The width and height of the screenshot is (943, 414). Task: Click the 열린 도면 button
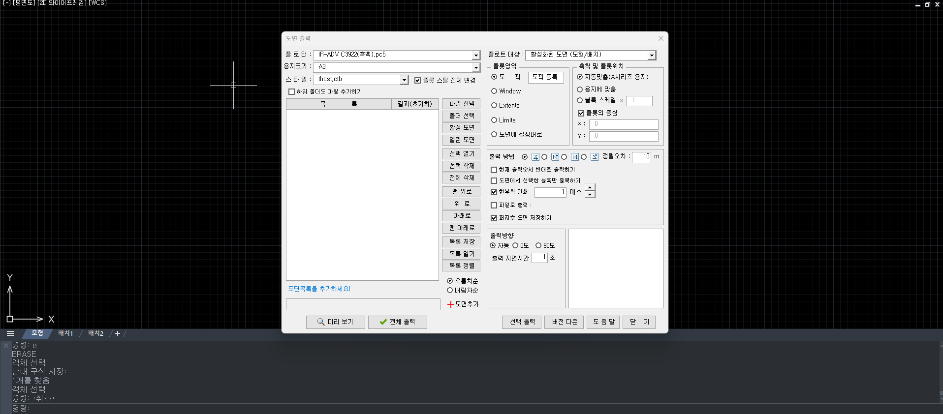461,140
